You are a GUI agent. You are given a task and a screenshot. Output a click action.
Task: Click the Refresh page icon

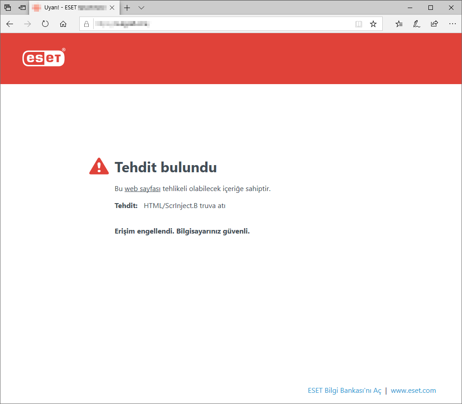pos(45,24)
